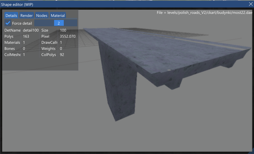Viewport: 254px width, 154px height.
Task: Select the Nodes tab
Action: [42, 16]
